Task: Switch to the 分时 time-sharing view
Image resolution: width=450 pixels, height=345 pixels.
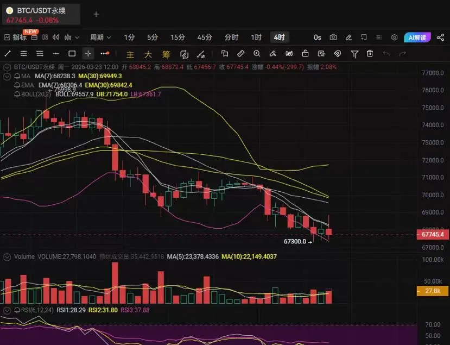Action: 231,37
